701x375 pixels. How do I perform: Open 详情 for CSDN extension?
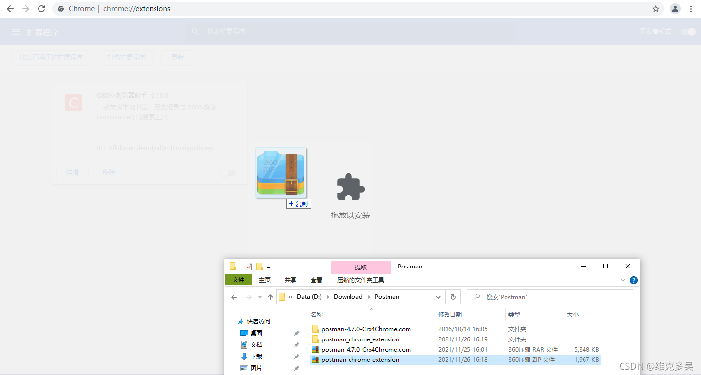click(x=73, y=172)
